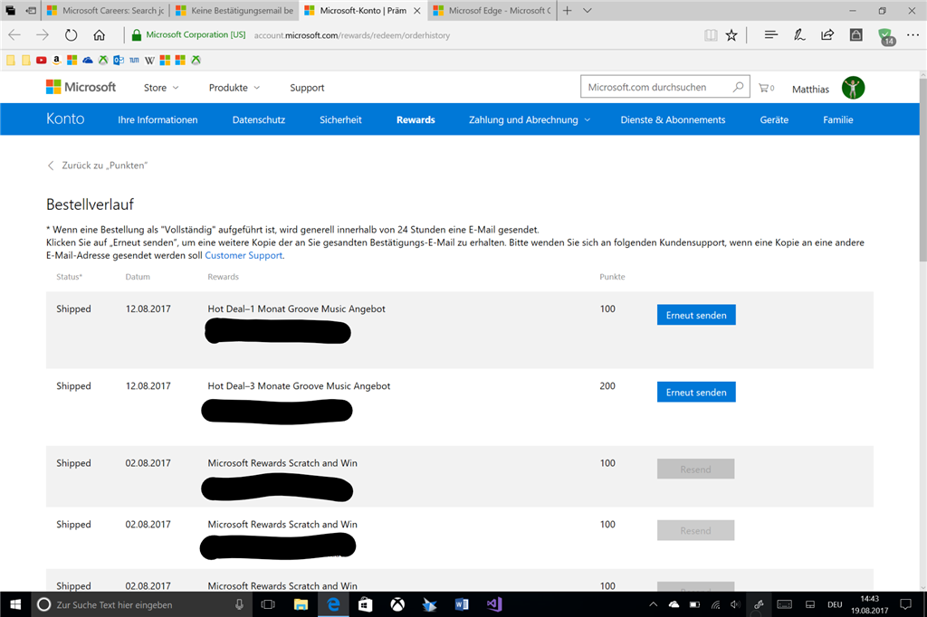This screenshot has width=927, height=617.
Task: Open the TUM bookmark in favorites bar
Action: tap(134, 60)
